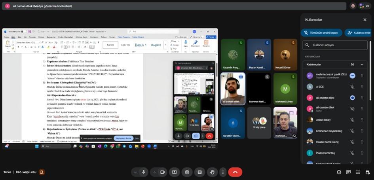The height and width of the screenshot is (180, 374).
Task: Open the meeting details info icon
Action: click(x=339, y=172)
